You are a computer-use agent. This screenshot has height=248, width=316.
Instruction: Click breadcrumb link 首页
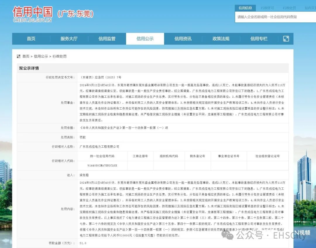pyautogui.click(x=26, y=56)
